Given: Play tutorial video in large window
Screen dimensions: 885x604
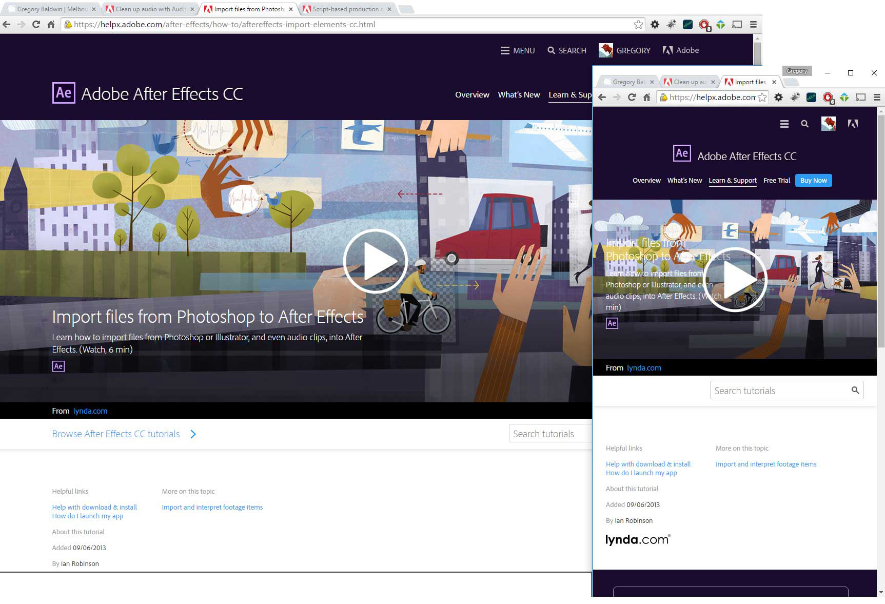Looking at the screenshot, I should coord(375,261).
